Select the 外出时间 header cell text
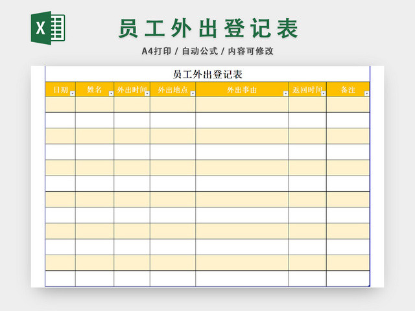Screen dimensions: 415x311 point(132,89)
